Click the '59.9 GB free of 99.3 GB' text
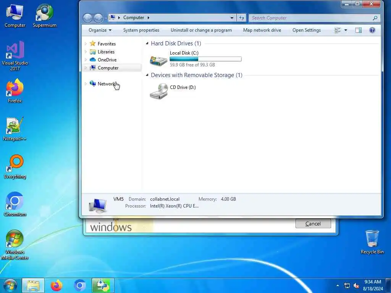 tap(192, 65)
